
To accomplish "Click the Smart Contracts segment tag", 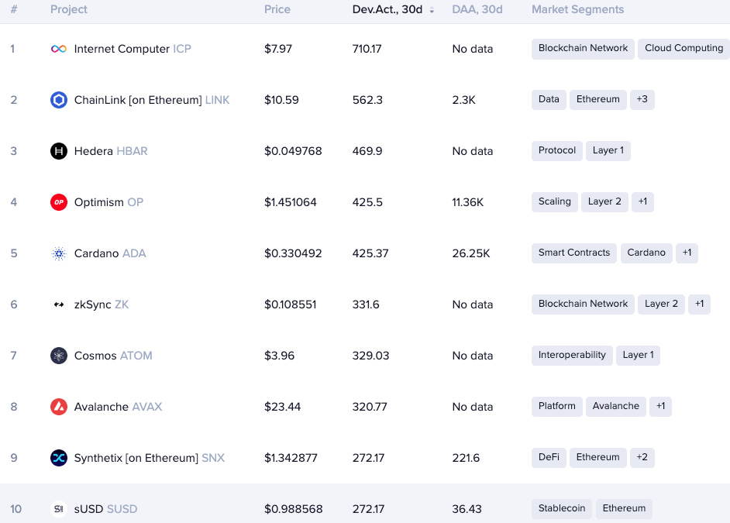I will 574,253.
